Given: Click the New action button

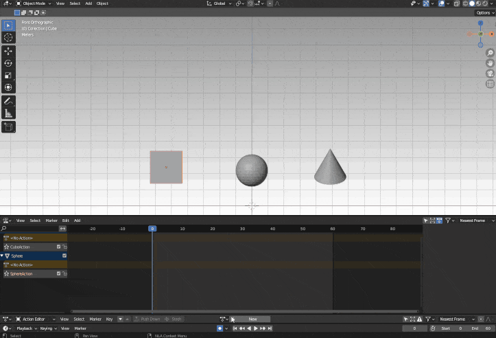Looking at the screenshot, I should [252, 319].
